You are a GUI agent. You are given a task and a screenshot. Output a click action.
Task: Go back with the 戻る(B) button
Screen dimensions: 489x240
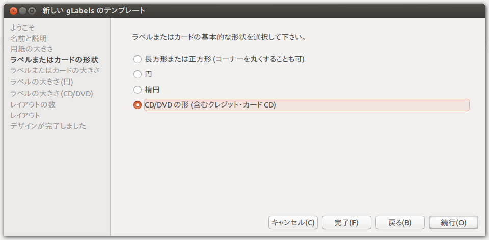point(400,223)
